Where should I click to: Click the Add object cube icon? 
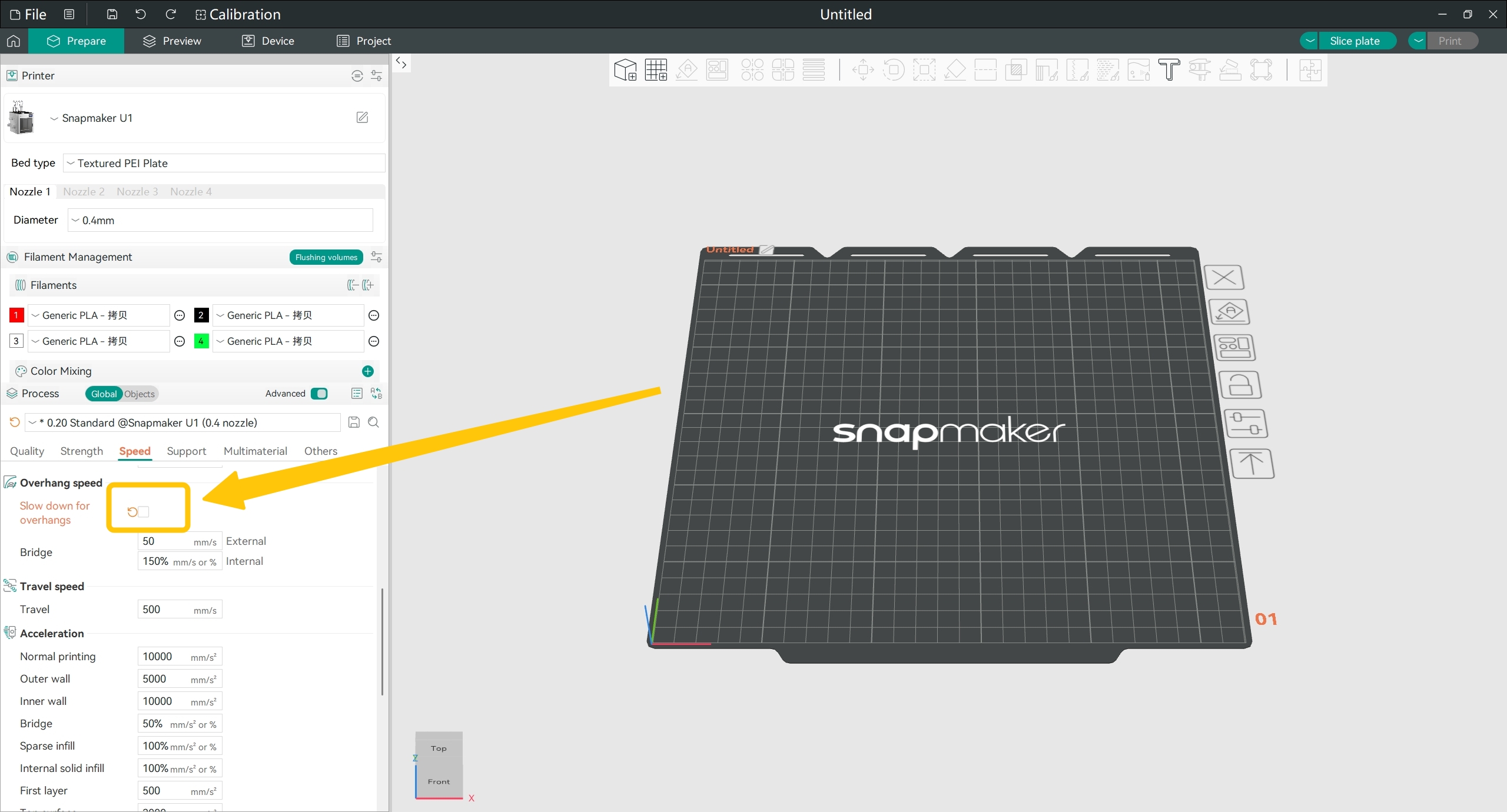point(625,70)
